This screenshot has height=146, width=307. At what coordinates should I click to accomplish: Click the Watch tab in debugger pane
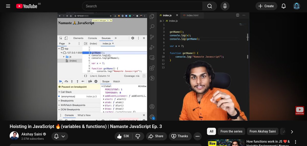[x=116, y=81]
